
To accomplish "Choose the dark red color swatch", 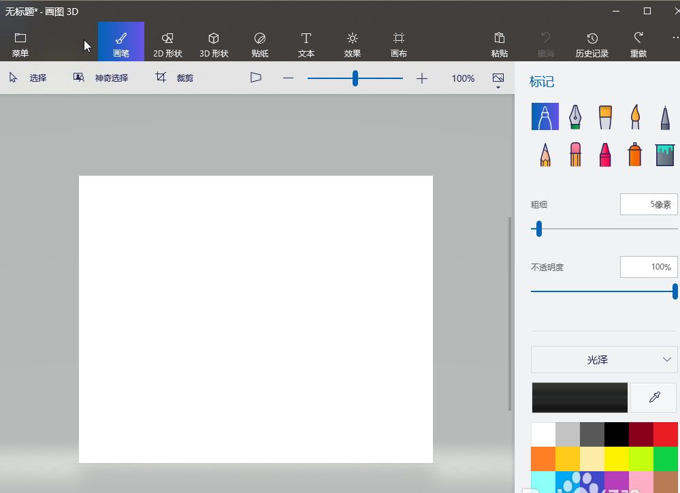I will click(641, 434).
